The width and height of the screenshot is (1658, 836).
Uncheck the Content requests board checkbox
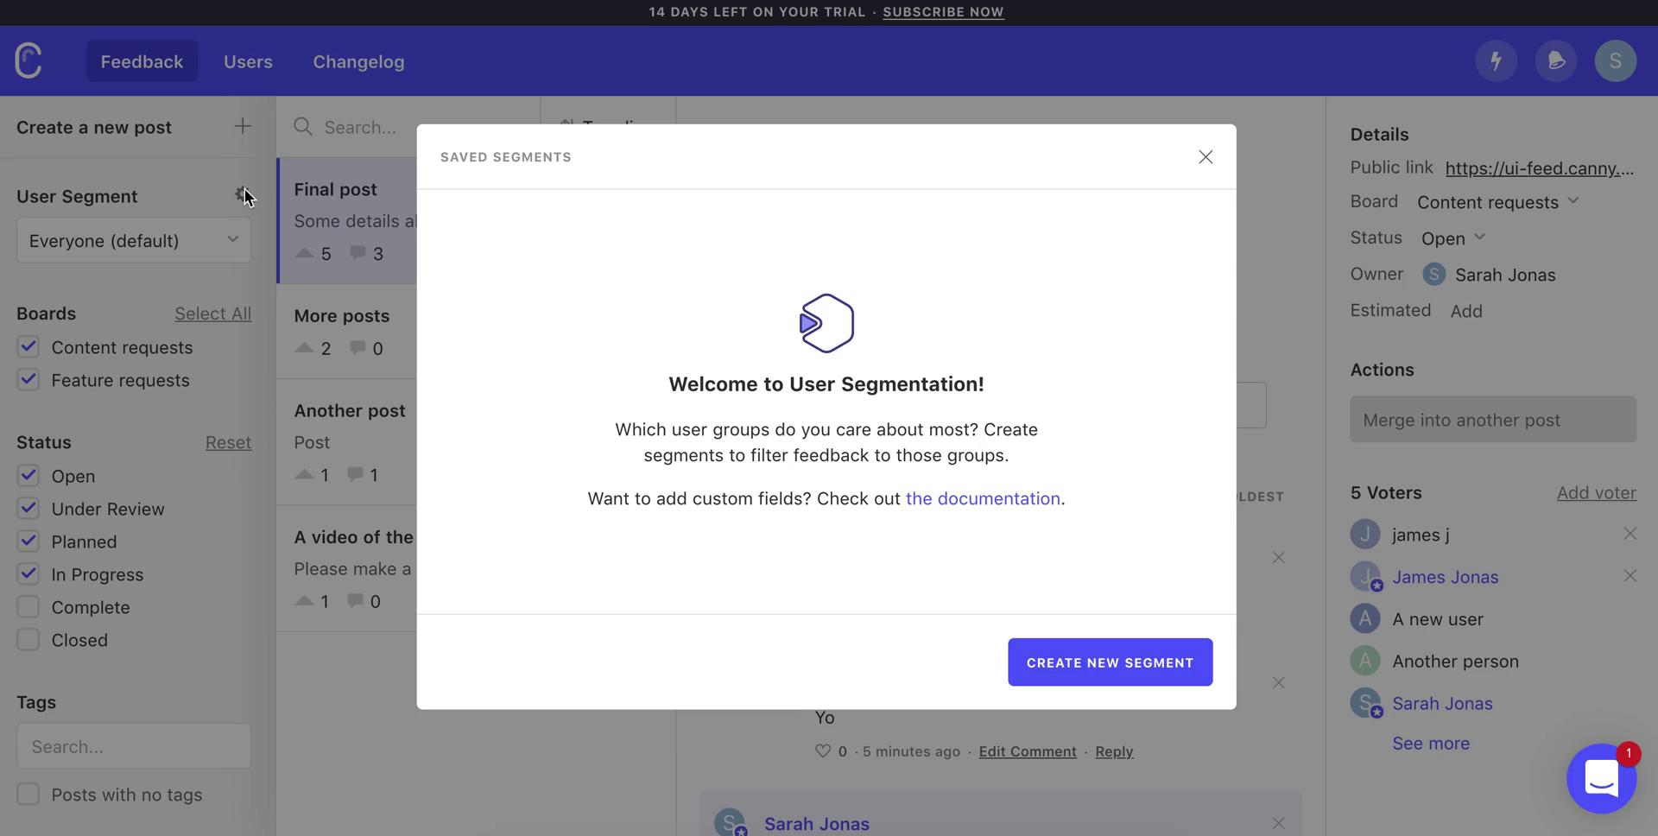(28, 347)
